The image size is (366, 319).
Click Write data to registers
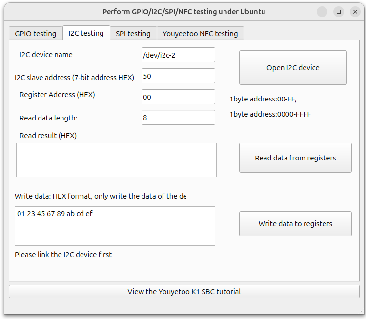click(x=295, y=224)
